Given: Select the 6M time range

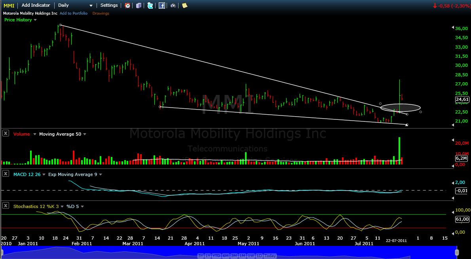Looking at the screenshot, I should tap(226, 256).
